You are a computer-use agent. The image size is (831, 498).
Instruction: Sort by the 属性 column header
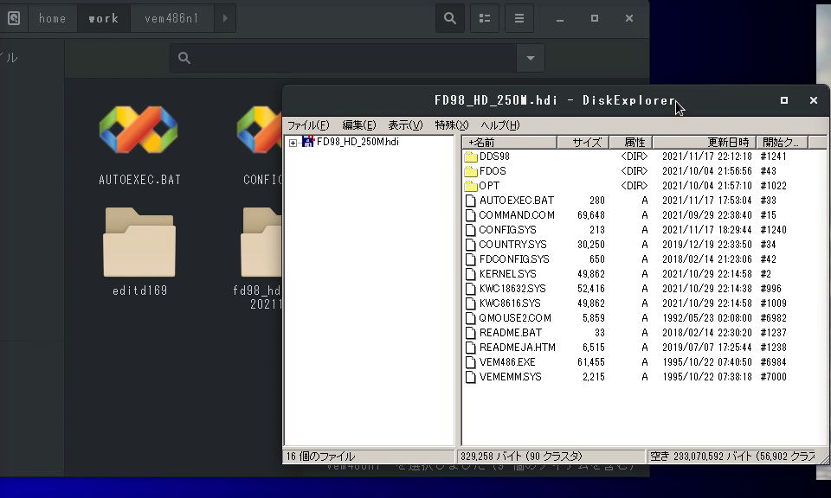click(631, 143)
